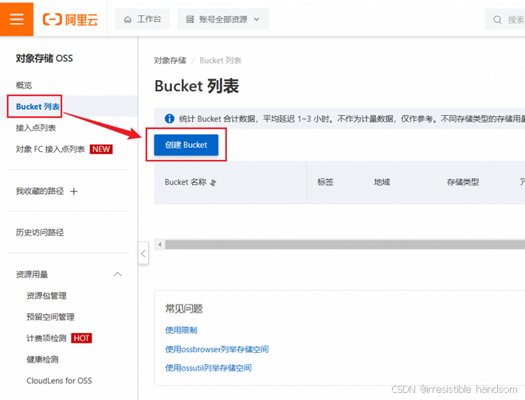Click the 对象存储 OSS sidebar title
Viewport: 525px width, 400px height.
(44, 59)
